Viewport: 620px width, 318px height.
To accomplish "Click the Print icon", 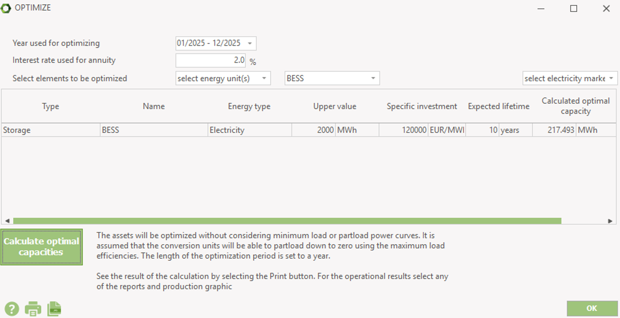I will coord(33,309).
